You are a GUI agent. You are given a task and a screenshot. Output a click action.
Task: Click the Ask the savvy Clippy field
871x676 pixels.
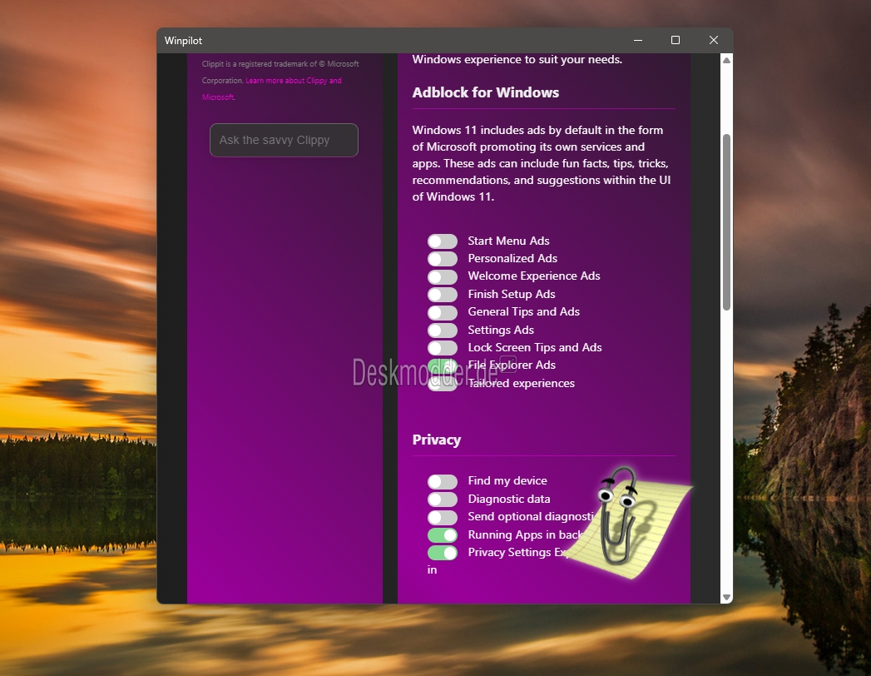[284, 140]
